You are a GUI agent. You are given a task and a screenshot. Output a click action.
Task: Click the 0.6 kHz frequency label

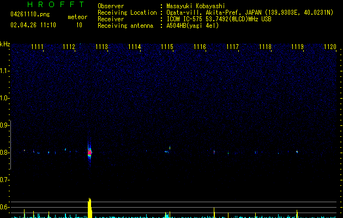pos(4,207)
